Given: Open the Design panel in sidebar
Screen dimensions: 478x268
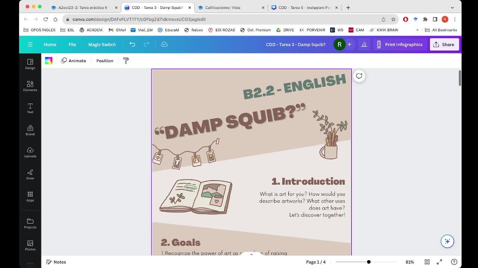Looking at the screenshot, I should [x=30, y=64].
